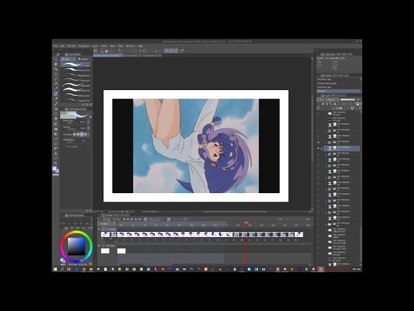Select the Auto select wand tool
414x311 pixels.
pos(56,84)
